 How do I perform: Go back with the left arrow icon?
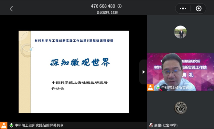tap(11, 9)
